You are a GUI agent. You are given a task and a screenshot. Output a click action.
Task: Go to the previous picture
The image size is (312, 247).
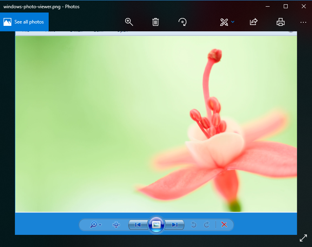[138, 225]
